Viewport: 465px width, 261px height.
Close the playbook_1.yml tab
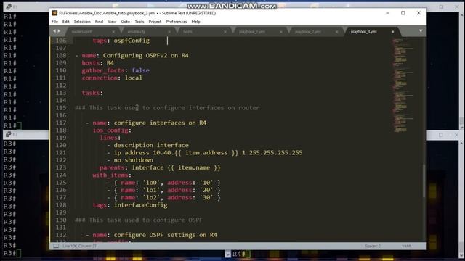281,32
